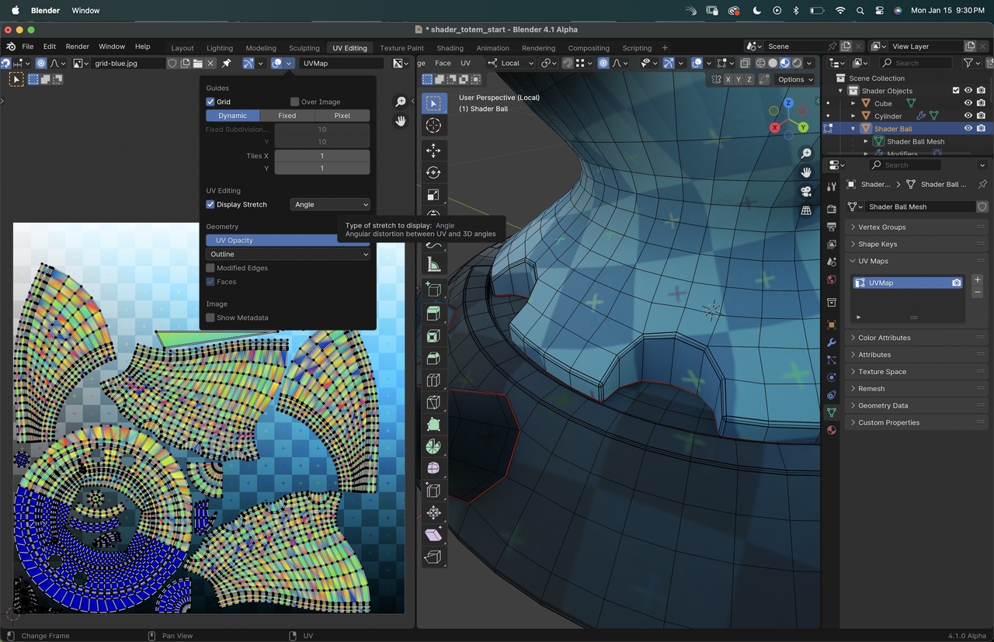Select the Spin tool
The image size is (994, 642).
tap(433, 446)
